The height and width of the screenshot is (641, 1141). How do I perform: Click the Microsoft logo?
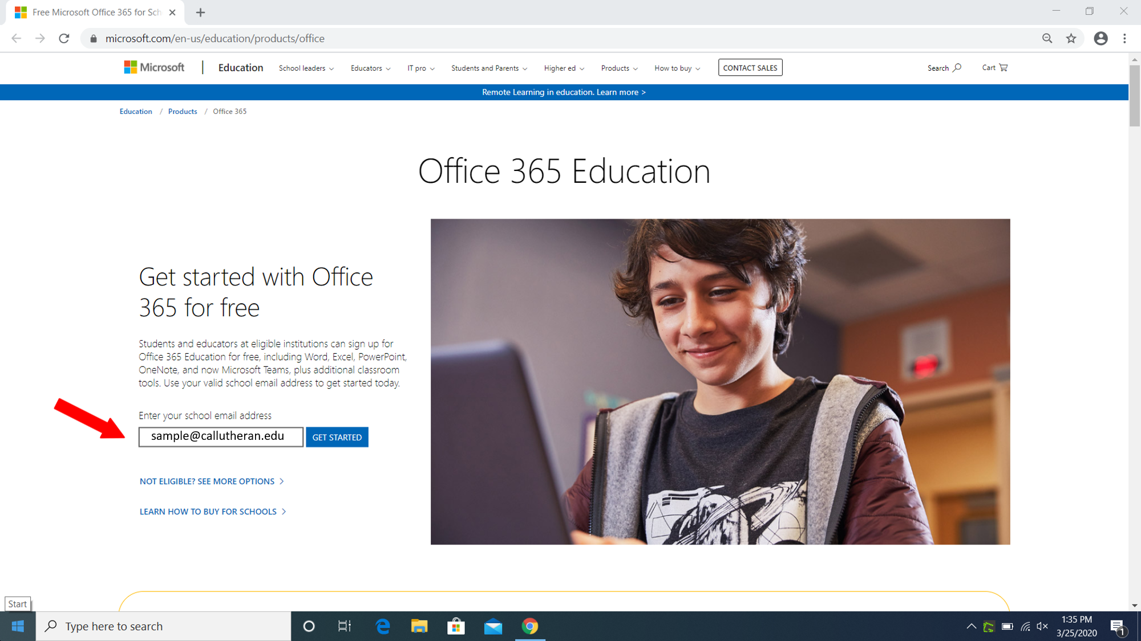click(154, 67)
